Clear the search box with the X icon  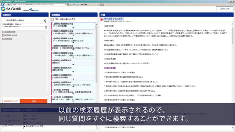point(45,21)
